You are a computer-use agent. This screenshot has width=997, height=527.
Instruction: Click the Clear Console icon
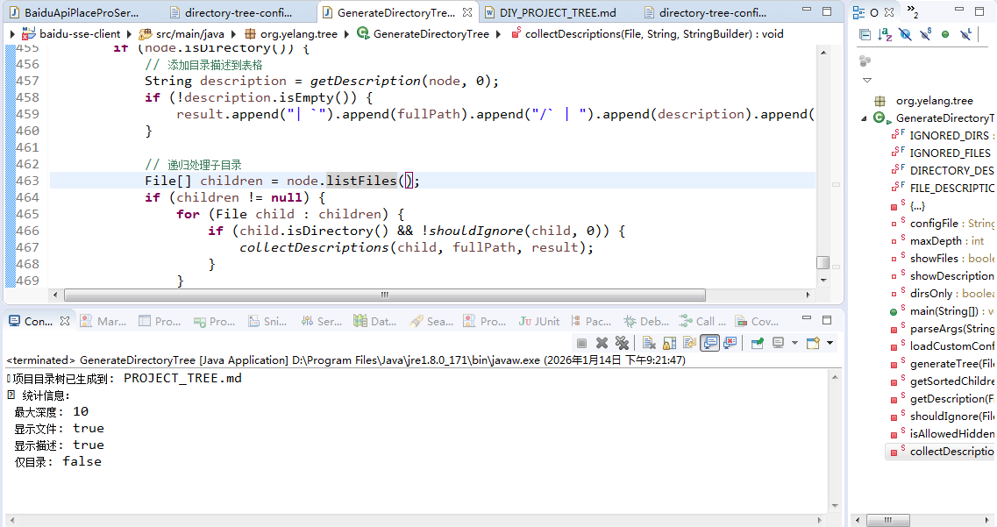point(649,343)
